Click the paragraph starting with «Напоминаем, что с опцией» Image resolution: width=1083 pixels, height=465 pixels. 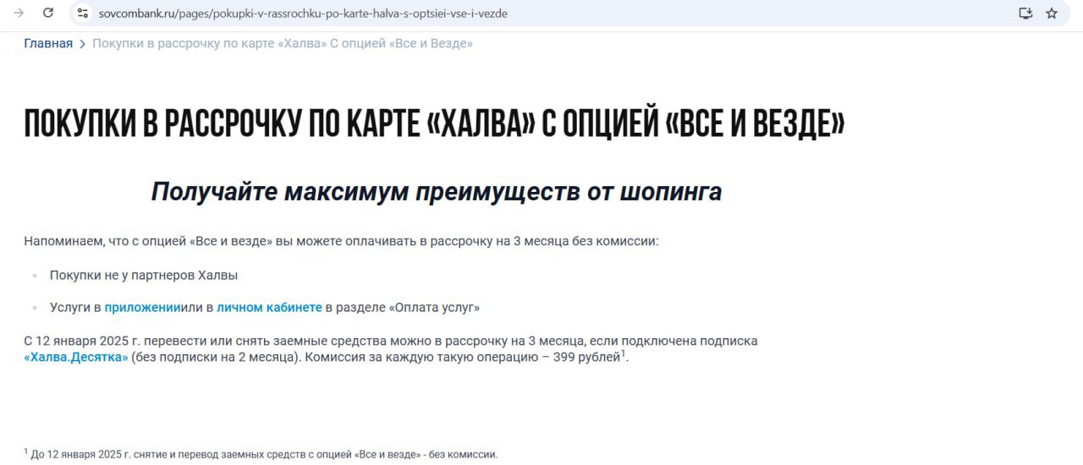[x=340, y=241]
